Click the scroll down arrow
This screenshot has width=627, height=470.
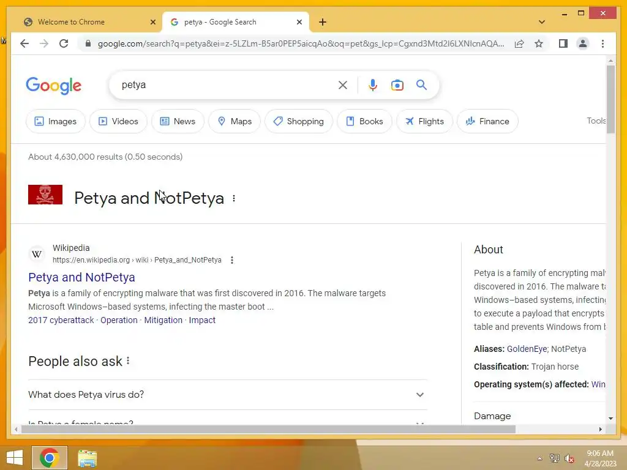(610, 419)
